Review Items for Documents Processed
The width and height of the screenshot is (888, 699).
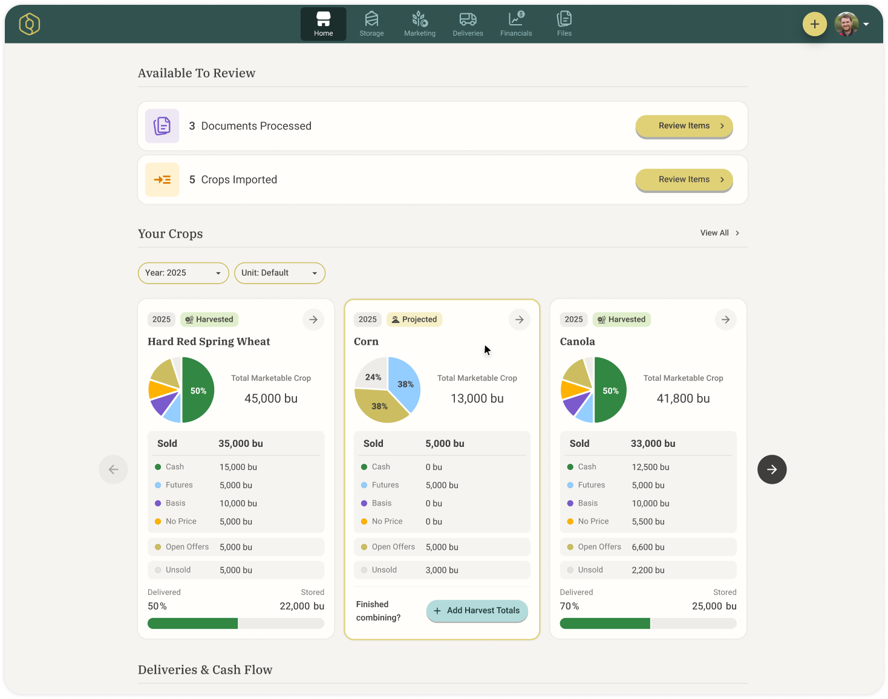pos(684,126)
